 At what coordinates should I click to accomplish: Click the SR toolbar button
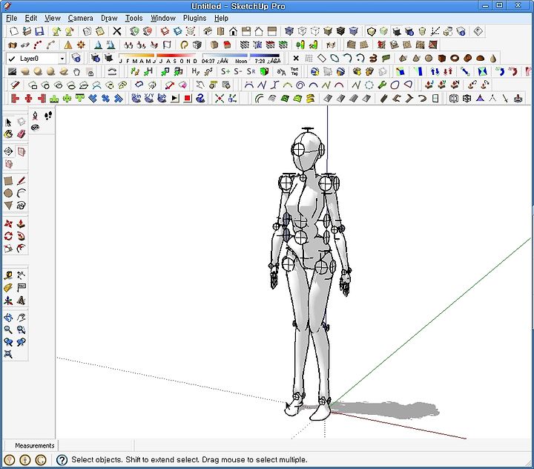click(251, 71)
